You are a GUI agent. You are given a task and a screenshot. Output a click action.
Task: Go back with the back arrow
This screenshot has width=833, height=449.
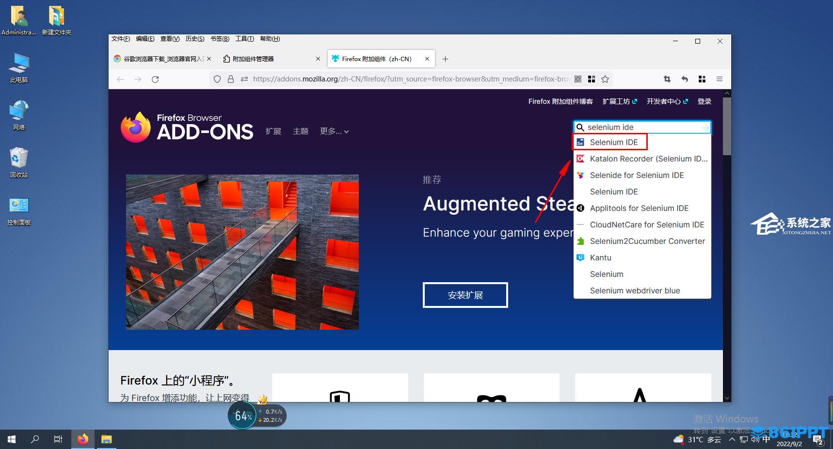click(120, 79)
